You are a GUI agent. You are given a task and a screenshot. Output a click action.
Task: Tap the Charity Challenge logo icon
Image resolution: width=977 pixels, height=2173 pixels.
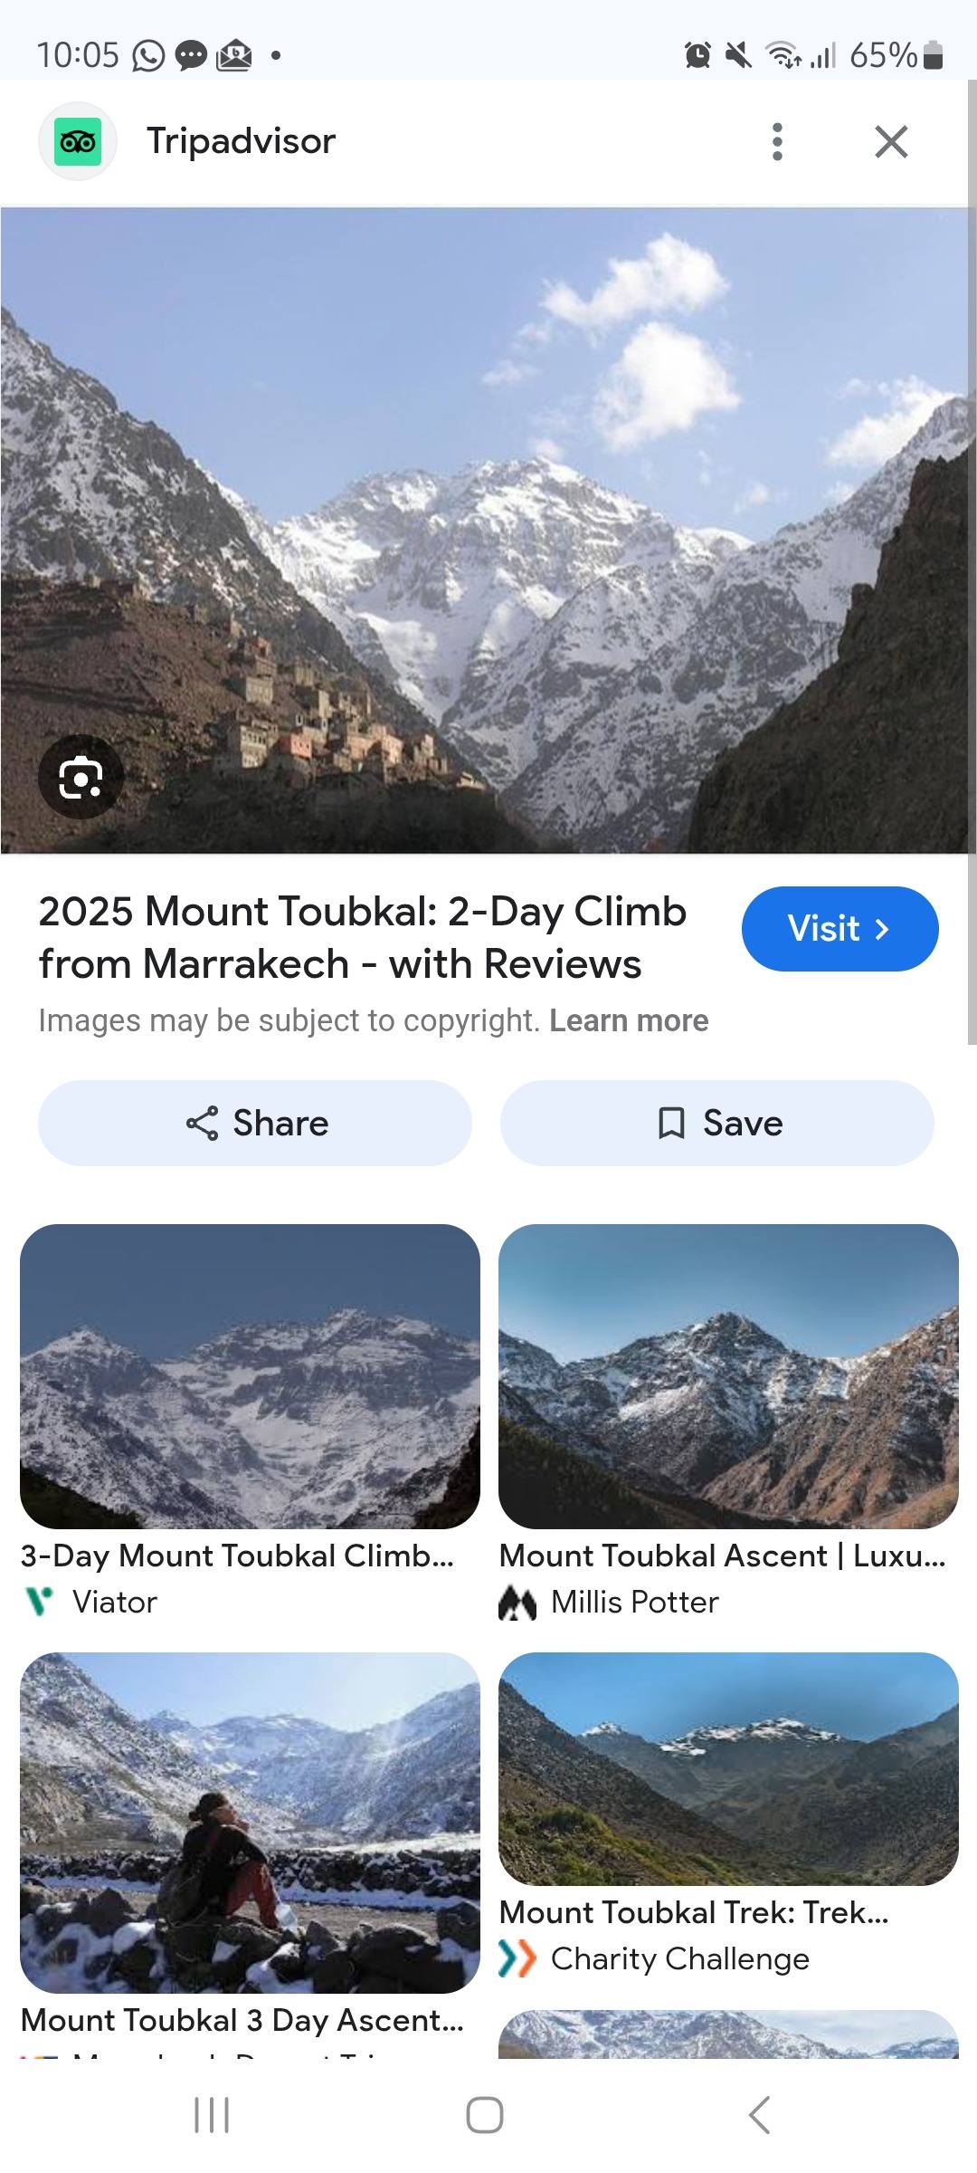point(517,1959)
